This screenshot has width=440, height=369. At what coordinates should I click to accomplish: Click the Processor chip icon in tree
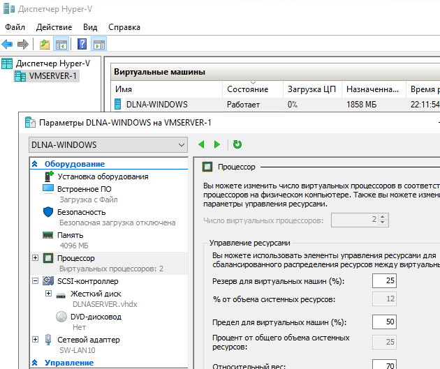click(x=48, y=258)
